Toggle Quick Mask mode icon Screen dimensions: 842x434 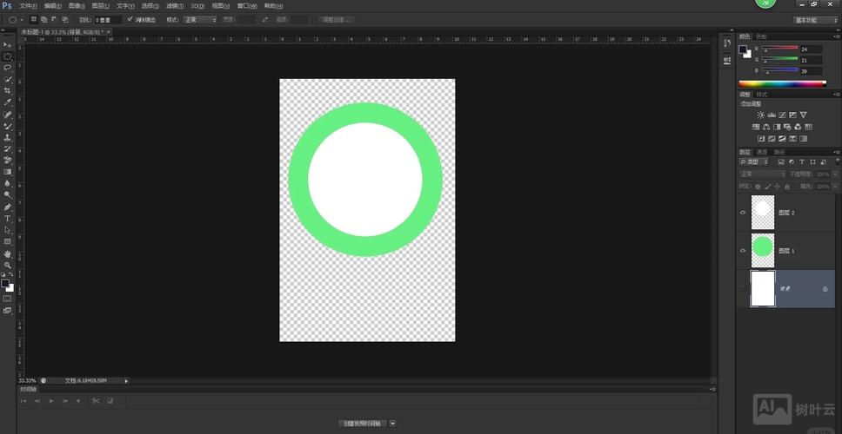[x=8, y=299]
